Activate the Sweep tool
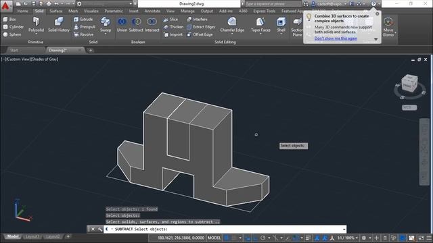The height and width of the screenshot is (243, 433). pyautogui.click(x=106, y=24)
